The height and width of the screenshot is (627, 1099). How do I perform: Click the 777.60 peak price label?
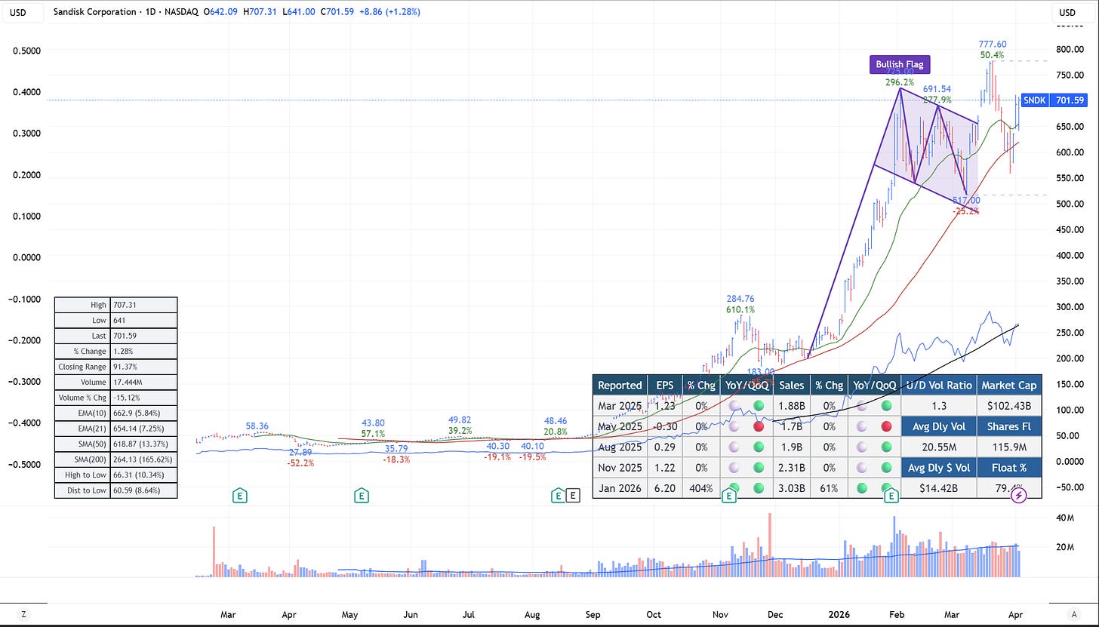(992, 45)
